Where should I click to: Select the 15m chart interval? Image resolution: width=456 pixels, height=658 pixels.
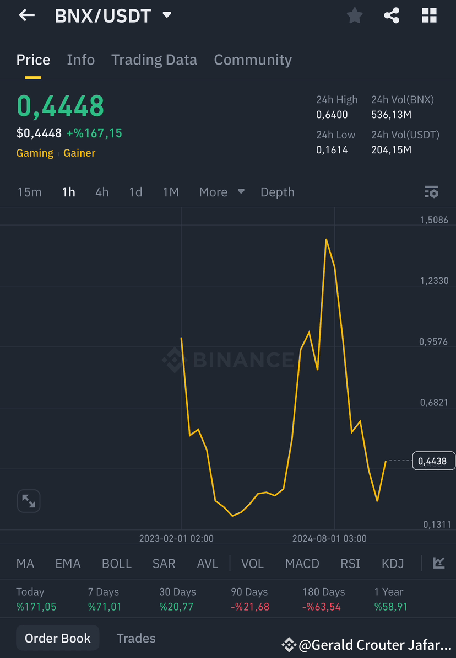[29, 192]
